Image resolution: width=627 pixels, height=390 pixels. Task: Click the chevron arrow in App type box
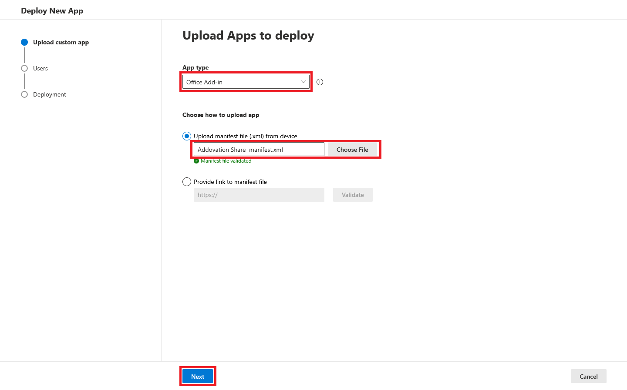(303, 82)
